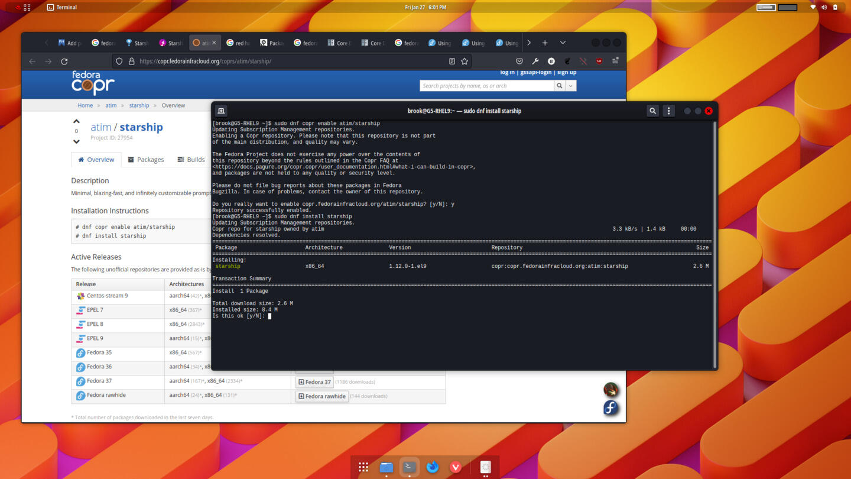Click atim breadcrumb link
Image resolution: width=851 pixels, height=479 pixels.
pyautogui.click(x=111, y=105)
